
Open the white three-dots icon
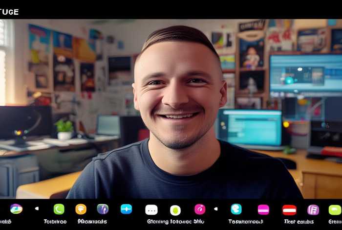click(x=151, y=209)
